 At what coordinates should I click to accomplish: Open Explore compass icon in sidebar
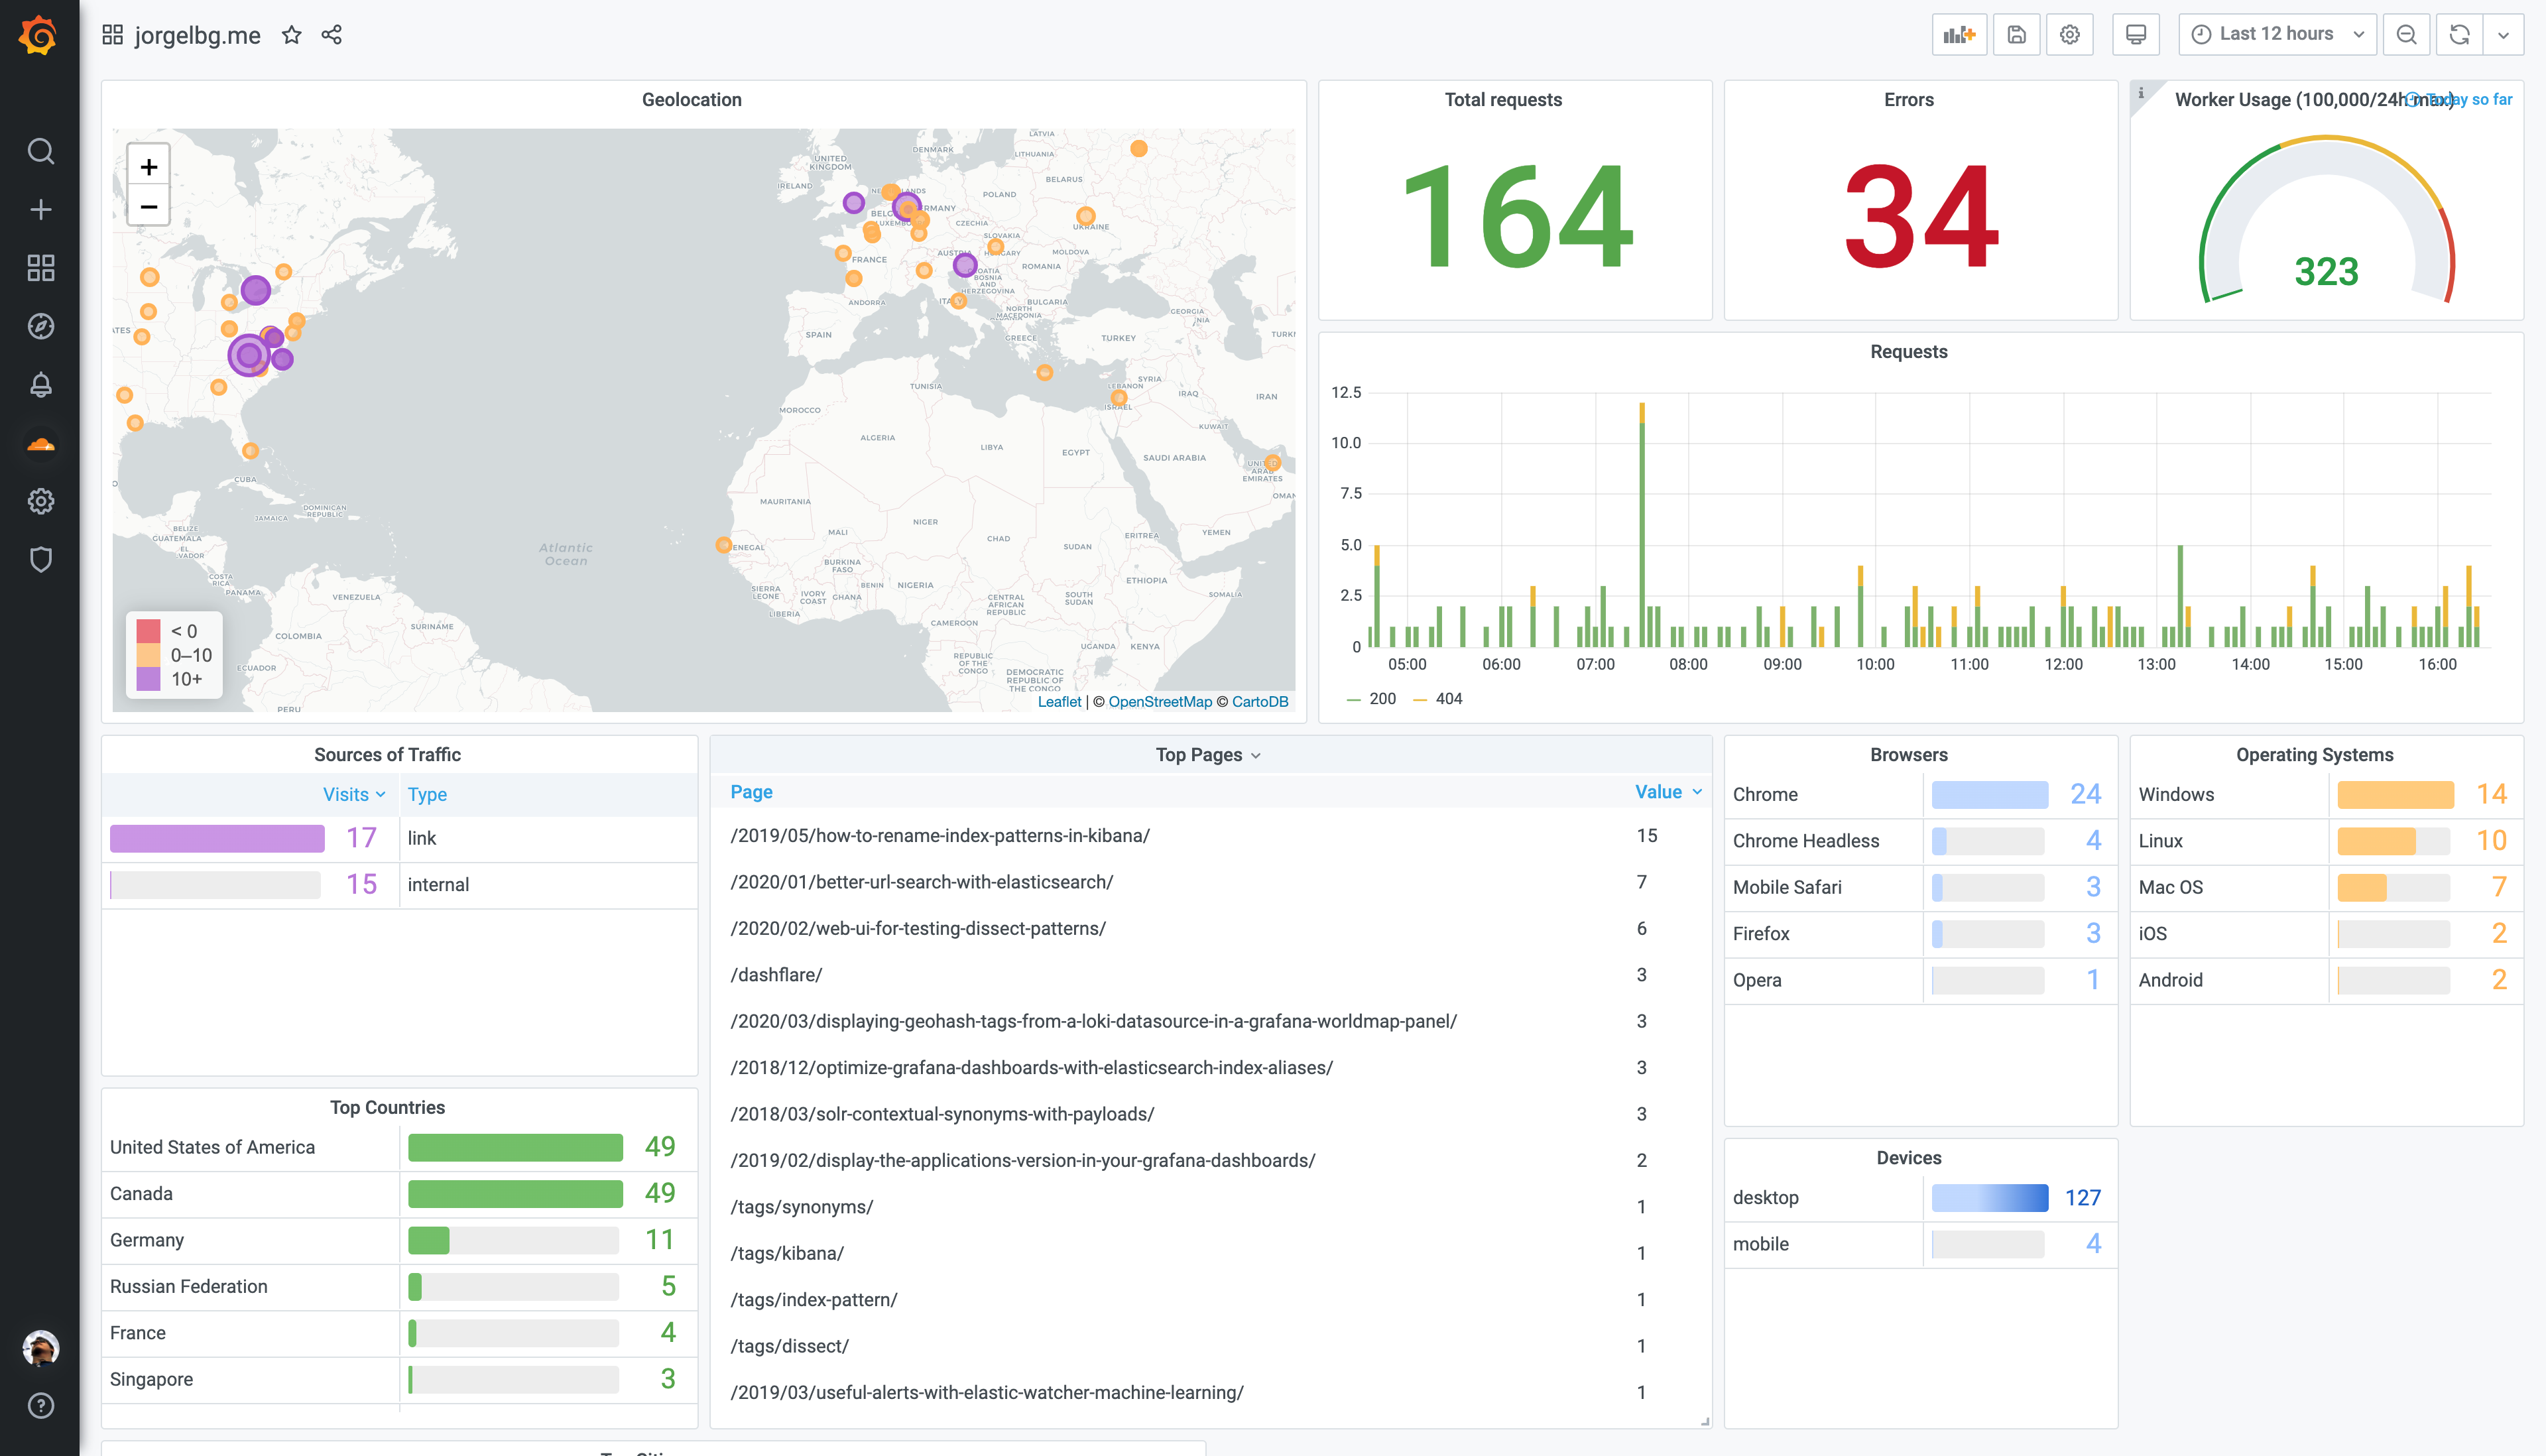[x=40, y=326]
